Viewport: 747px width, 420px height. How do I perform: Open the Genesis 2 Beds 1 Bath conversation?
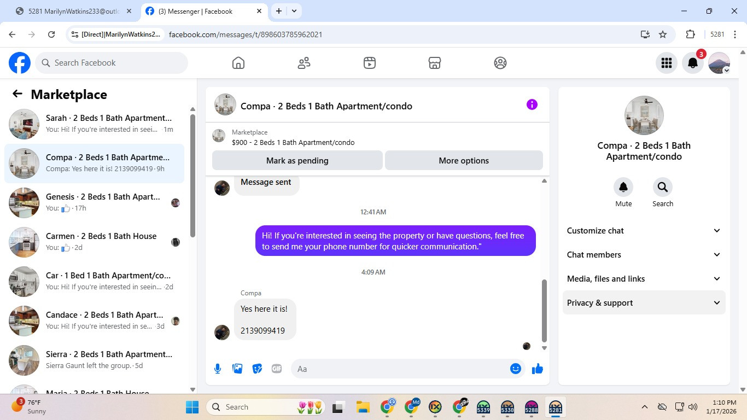pyautogui.click(x=94, y=203)
